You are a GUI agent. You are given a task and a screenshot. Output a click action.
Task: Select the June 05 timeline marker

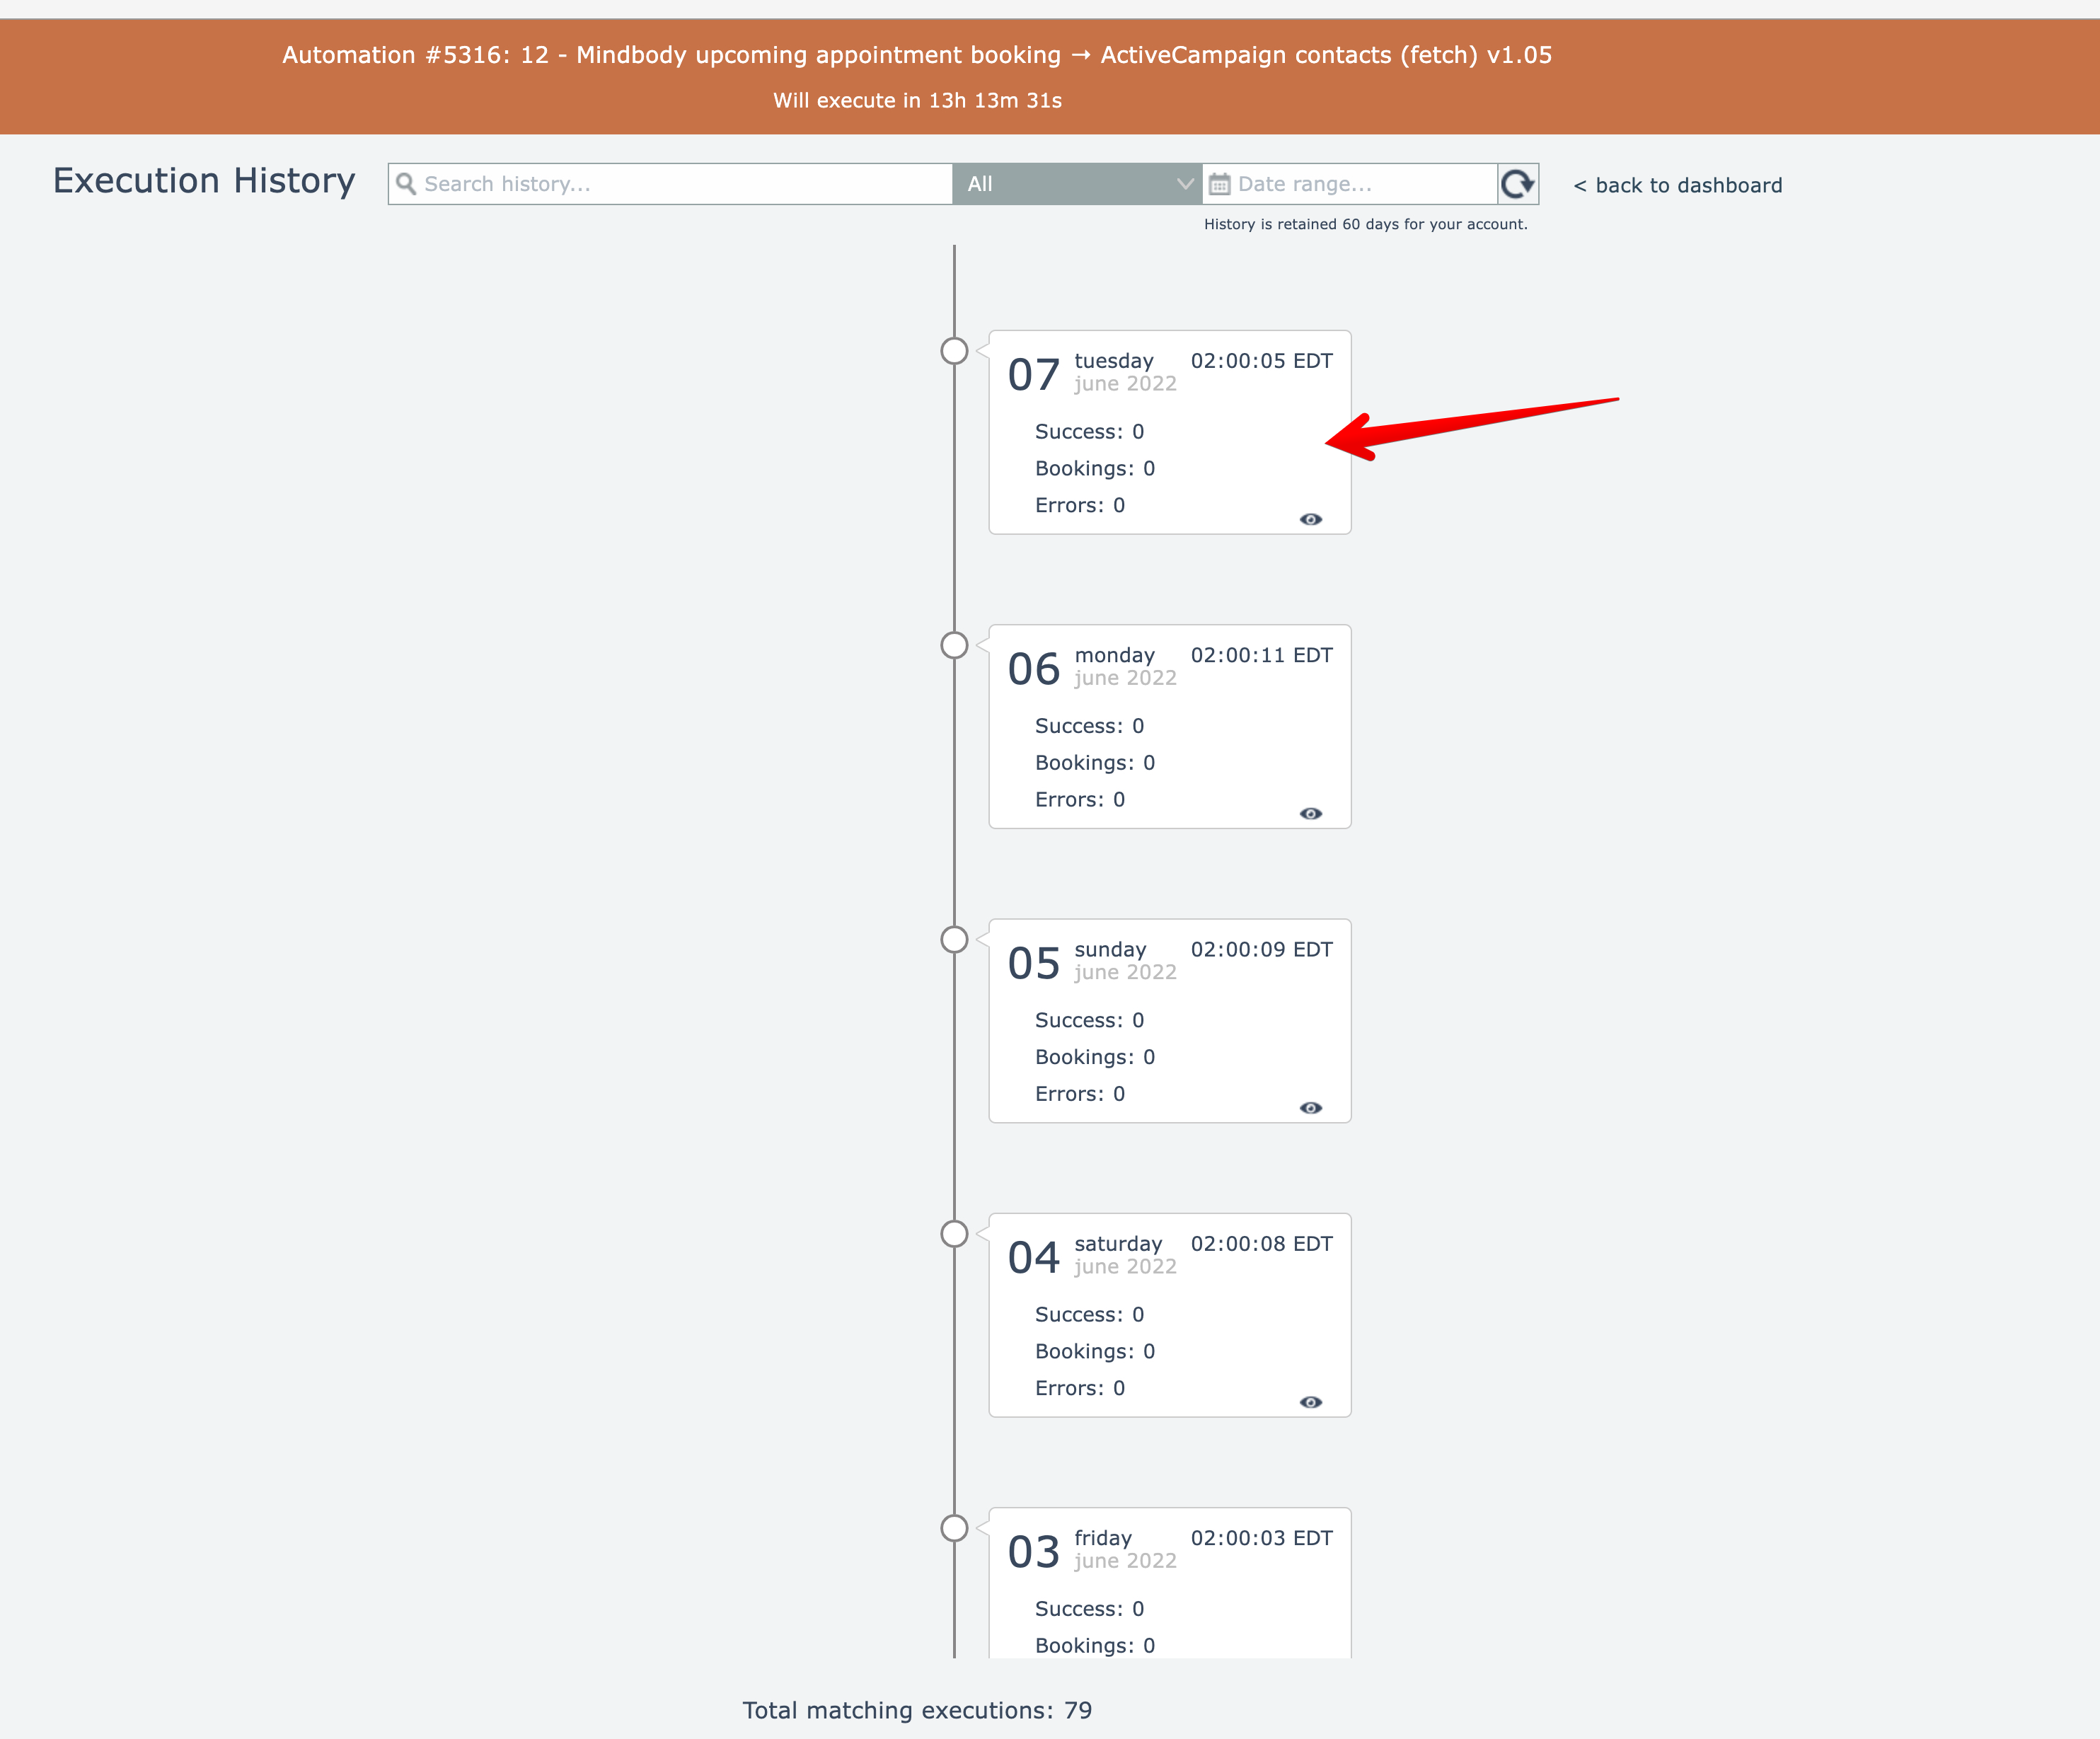click(954, 939)
